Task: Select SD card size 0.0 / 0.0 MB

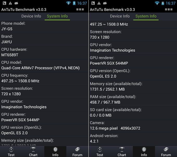Action: coord(101,115)
